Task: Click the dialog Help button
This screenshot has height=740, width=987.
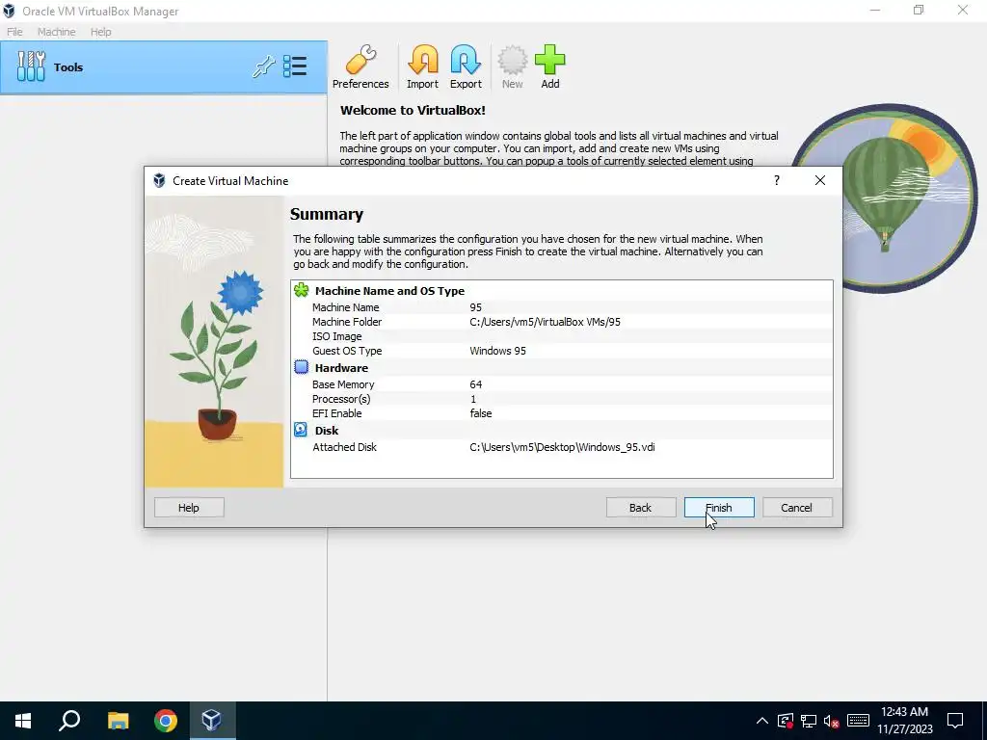Action: [x=189, y=508]
